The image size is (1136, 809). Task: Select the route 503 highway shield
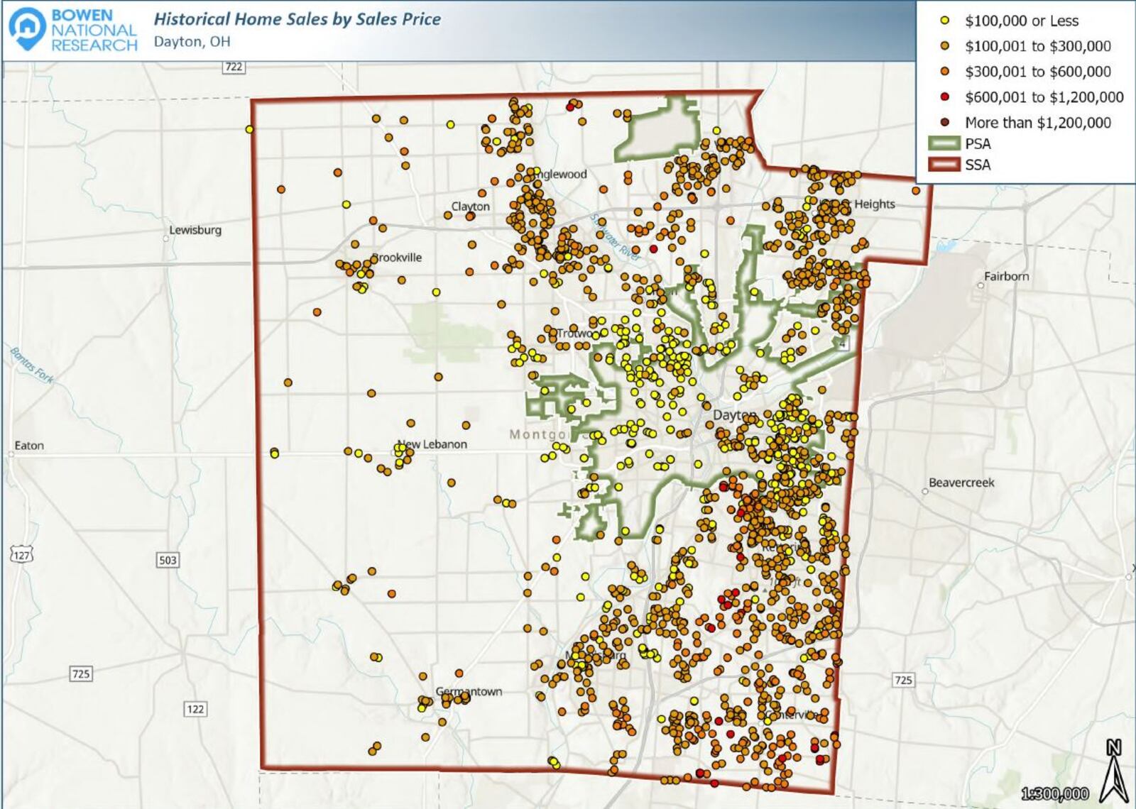[168, 560]
